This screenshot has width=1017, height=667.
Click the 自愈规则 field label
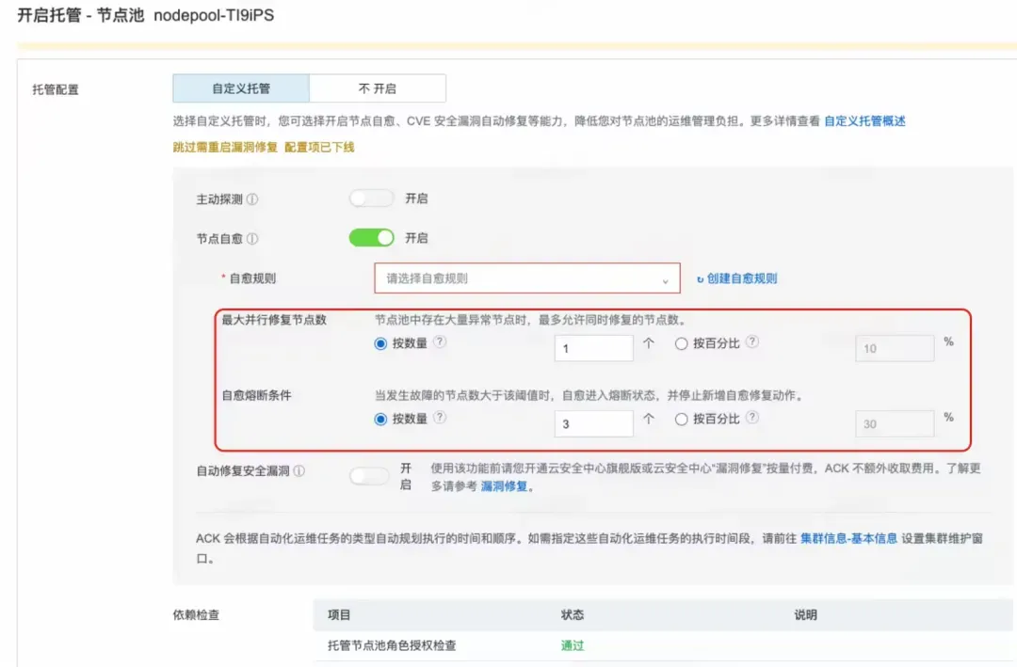pyautogui.click(x=252, y=278)
